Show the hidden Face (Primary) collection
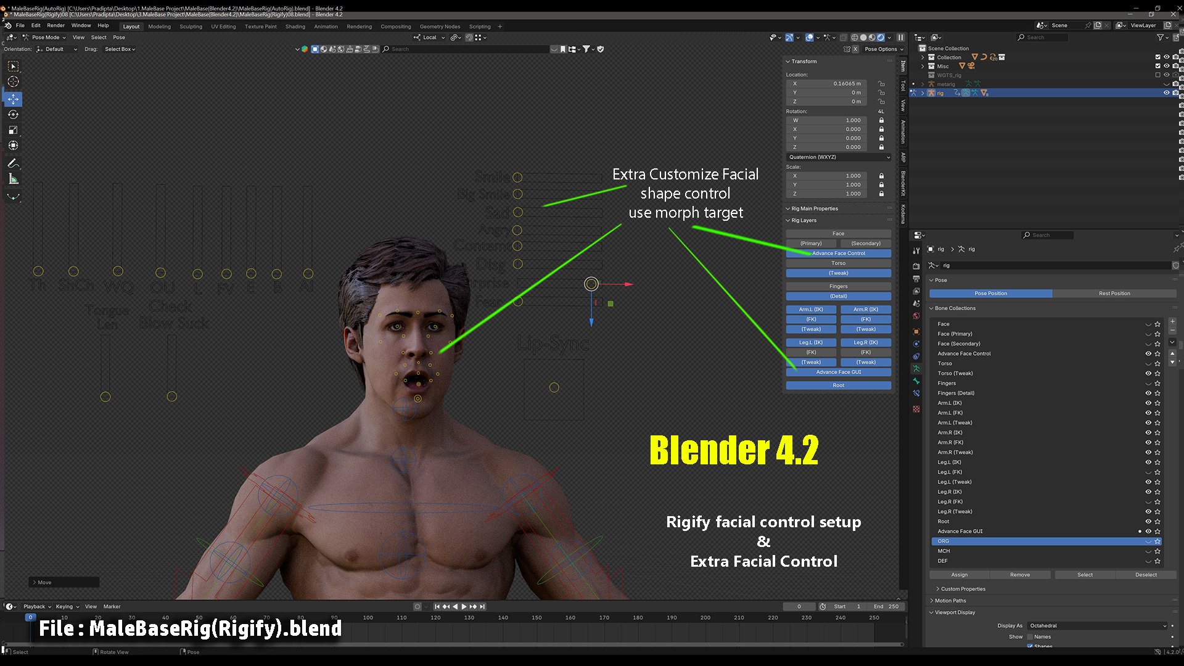Image resolution: width=1184 pixels, height=666 pixels. pyautogui.click(x=1148, y=334)
